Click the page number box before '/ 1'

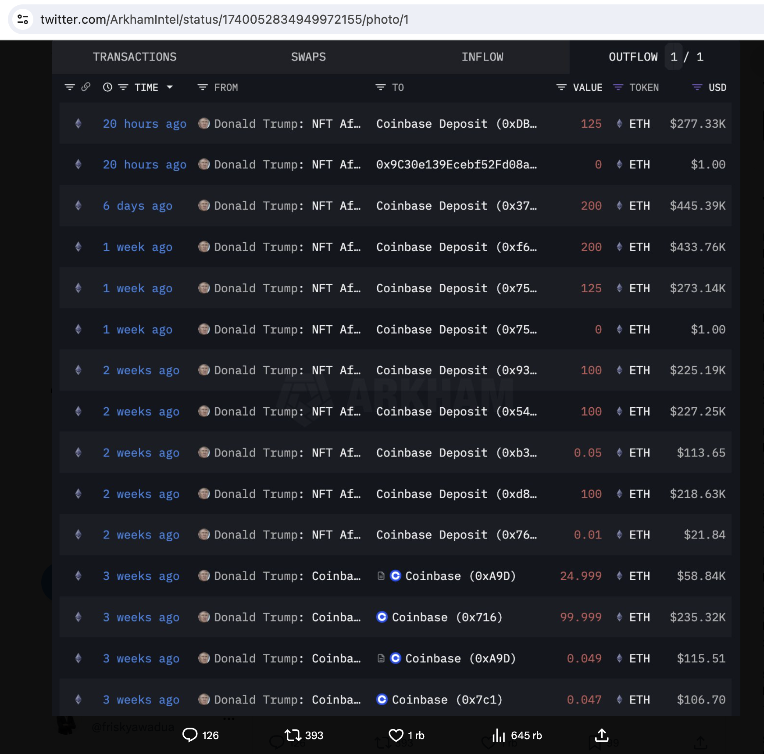click(x=674, y=57)
